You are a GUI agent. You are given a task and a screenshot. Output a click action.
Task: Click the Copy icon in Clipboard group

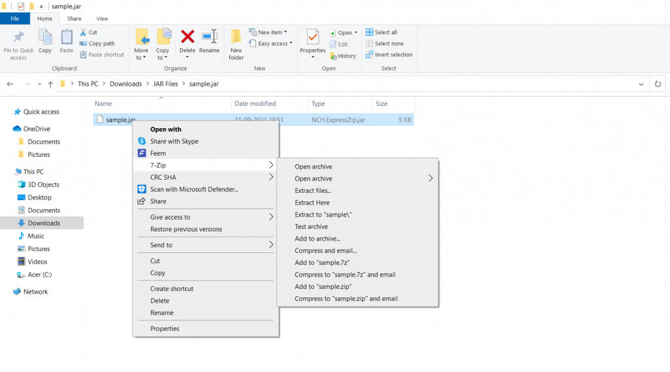[x=45, y=37]
